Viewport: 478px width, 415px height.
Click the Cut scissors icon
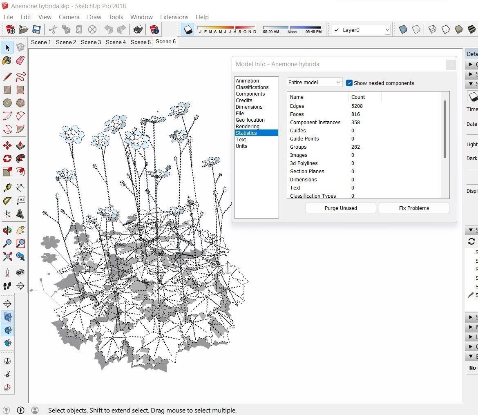[53, 29]
